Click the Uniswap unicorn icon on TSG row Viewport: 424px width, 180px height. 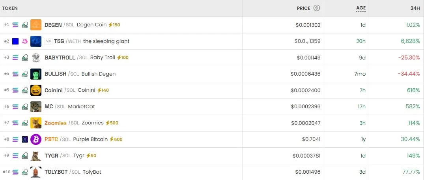click(25, 41)
